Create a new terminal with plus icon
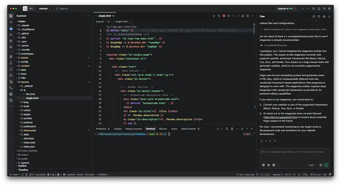The width and height of the screenshot is (341, 186). (x=218, y=129)
